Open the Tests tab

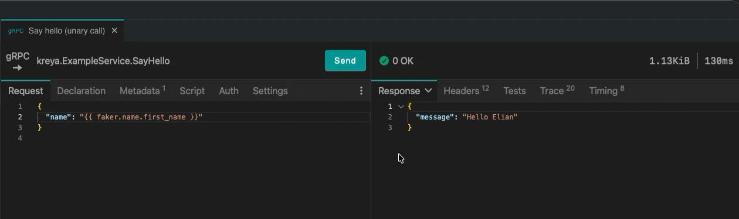pyautogui.click(x=514, y=91)
